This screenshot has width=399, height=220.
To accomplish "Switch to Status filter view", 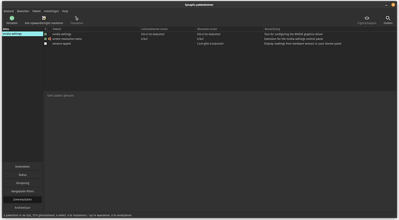I will 23,175.
